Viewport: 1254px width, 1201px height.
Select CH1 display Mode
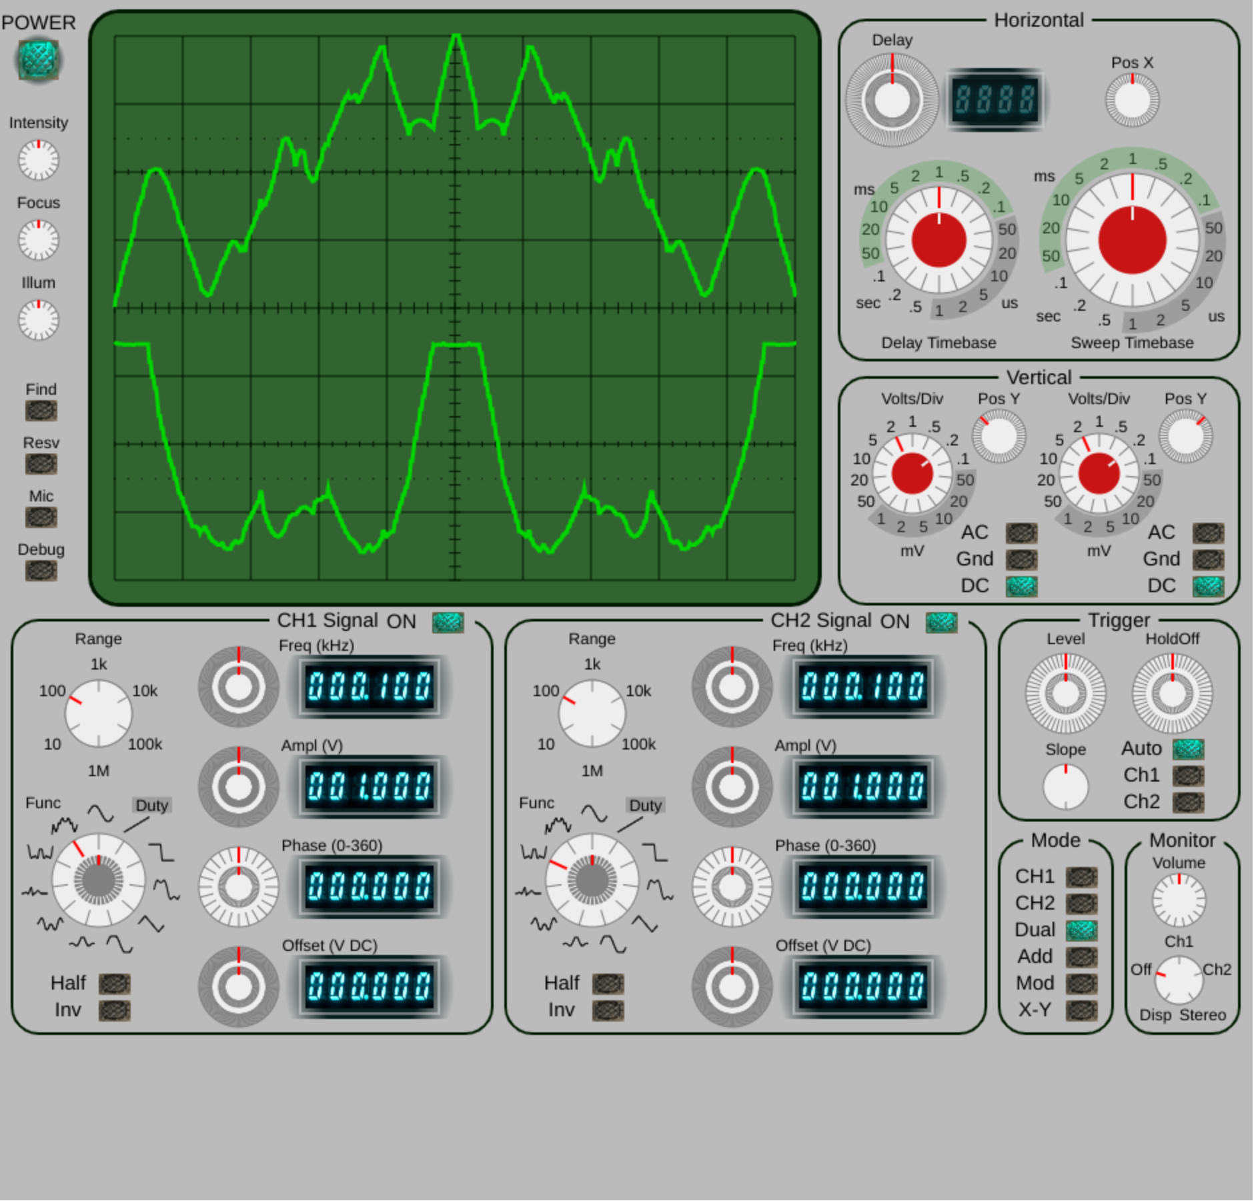(1082, 878)
